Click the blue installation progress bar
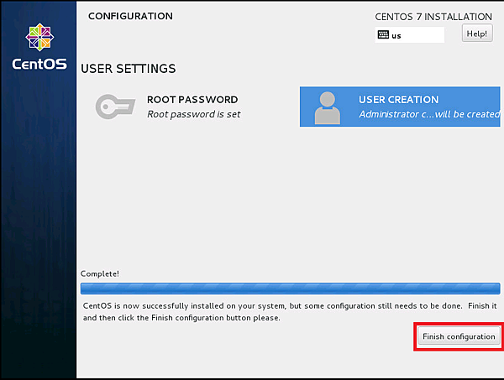504x380 pixels. coord(290,288)
